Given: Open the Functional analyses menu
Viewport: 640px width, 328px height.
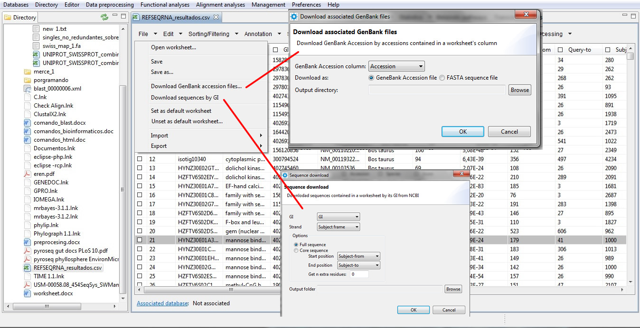Looking at the screenshot, I should pos(165,5).
